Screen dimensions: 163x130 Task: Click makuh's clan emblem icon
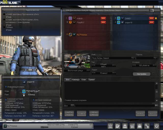click(70, 18)
